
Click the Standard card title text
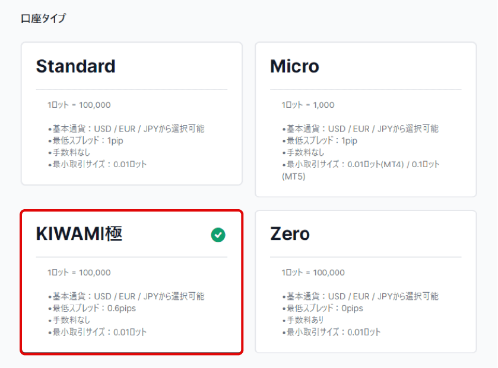pos(75,66)
